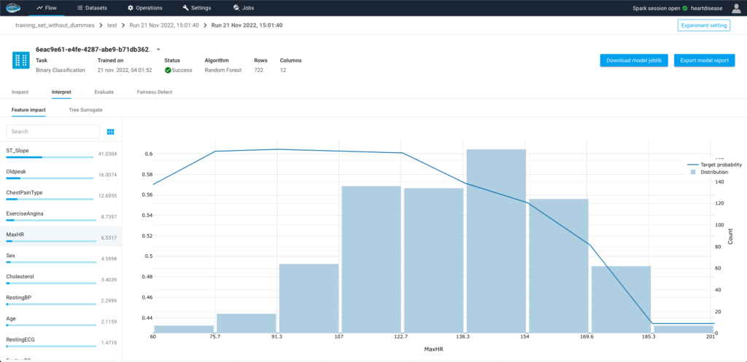Select the ST_Slope feature
Image resolution: width=747 pixels, height=362 pixels.
[x=61, y=154]
